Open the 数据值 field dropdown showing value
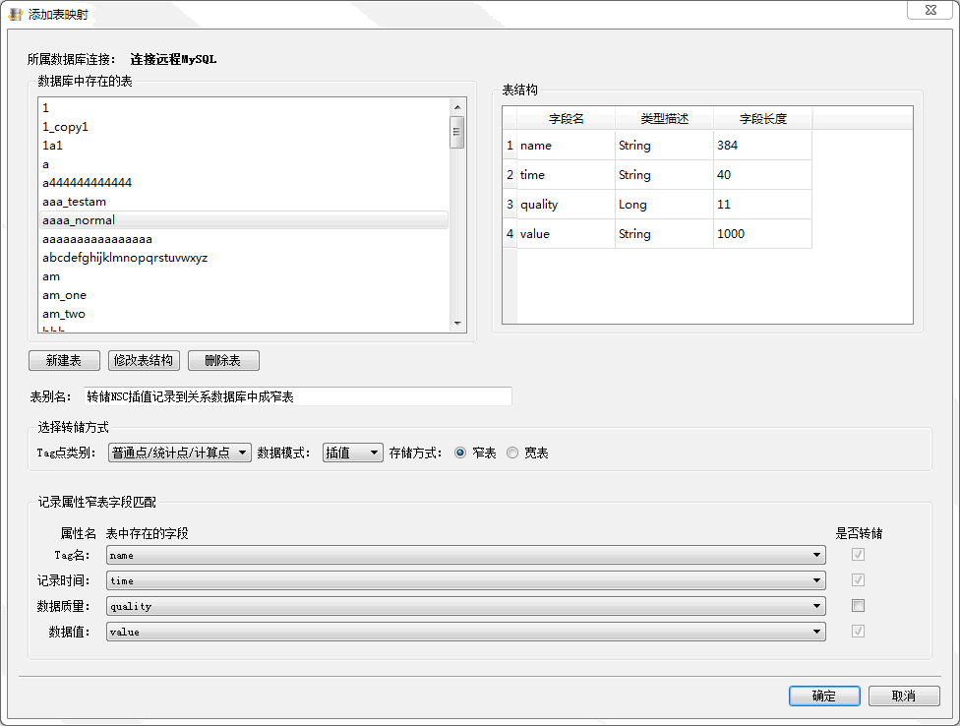Viewport: 960px width, 726px height. [x=466, y=632]
